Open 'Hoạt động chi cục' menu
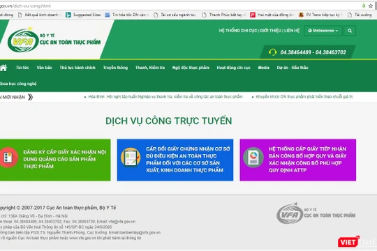 (x=233, y=68)
